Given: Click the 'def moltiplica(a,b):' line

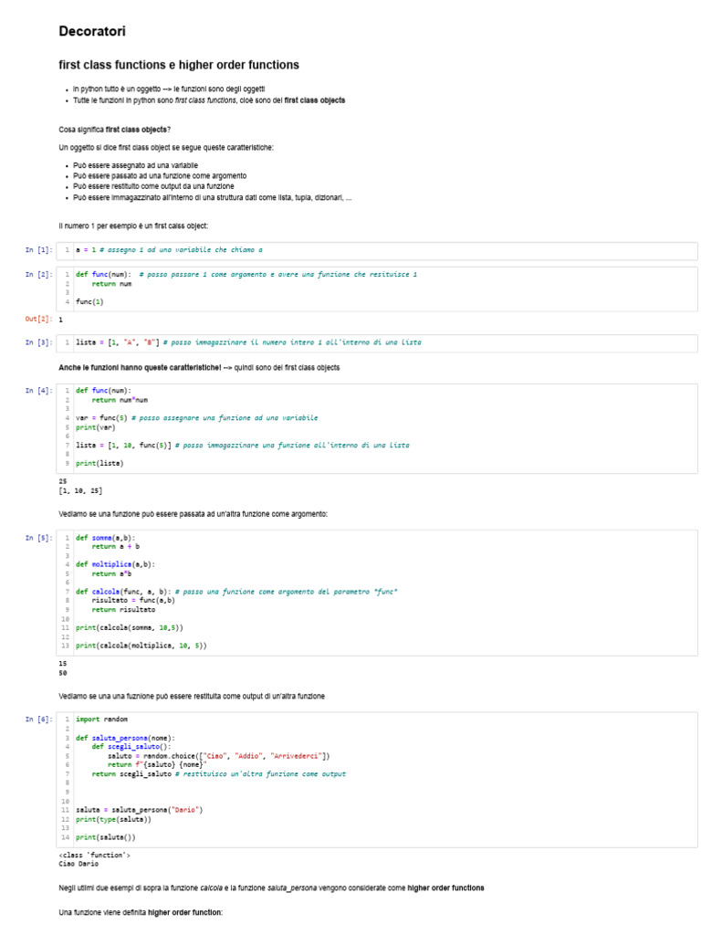Looking at the screenshot, I should click(115, 564).
